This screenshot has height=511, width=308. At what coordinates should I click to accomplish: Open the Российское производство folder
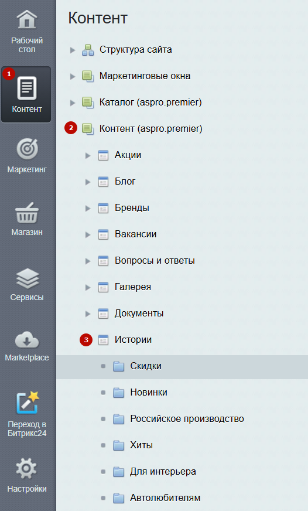pyautogui.click(x=187, y=419)
